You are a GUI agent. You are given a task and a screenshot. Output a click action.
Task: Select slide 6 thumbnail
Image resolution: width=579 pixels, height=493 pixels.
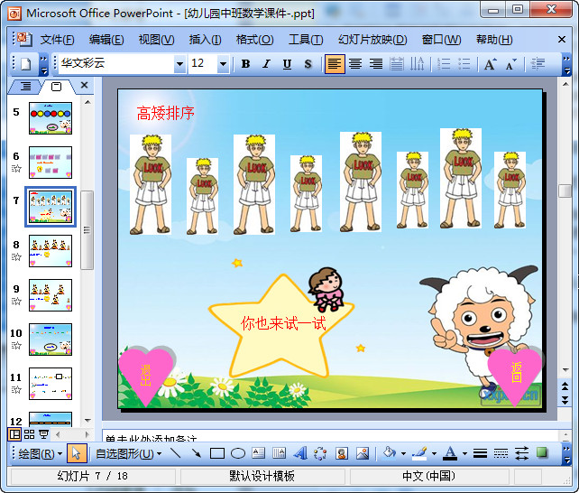51,163
